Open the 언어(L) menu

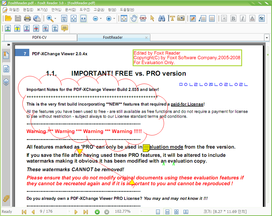56,10
